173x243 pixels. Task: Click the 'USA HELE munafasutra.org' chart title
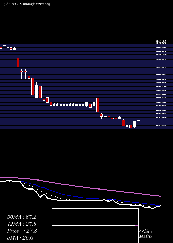pos(27,4)
